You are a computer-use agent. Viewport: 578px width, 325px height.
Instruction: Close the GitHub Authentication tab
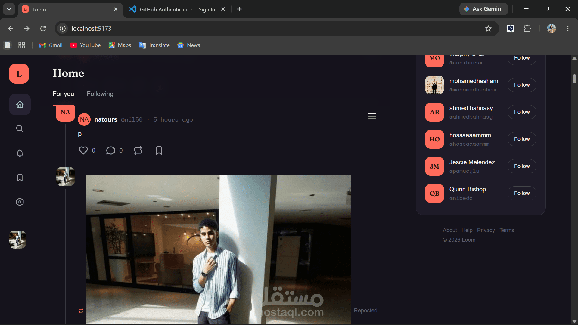point(223,9)
